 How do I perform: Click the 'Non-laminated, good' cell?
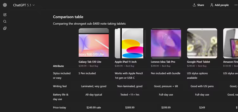tap(130, 86)
